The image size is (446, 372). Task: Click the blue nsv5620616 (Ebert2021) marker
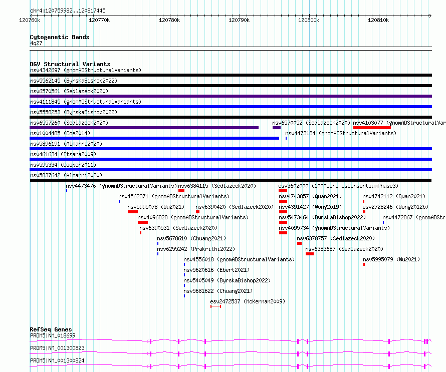184,275
